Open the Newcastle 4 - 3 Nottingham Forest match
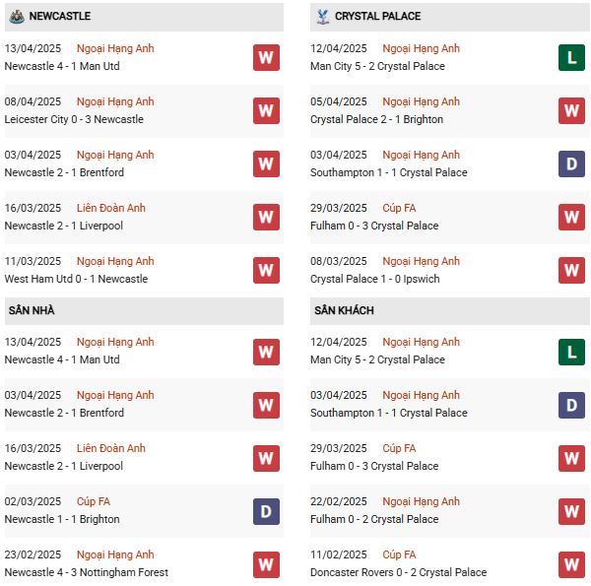The height and width of the screenshot is (586, 591). [x=86, y=572]
